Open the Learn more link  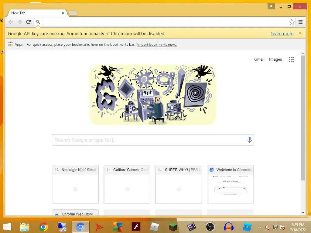pyautogui.click(x=282, y=34)
